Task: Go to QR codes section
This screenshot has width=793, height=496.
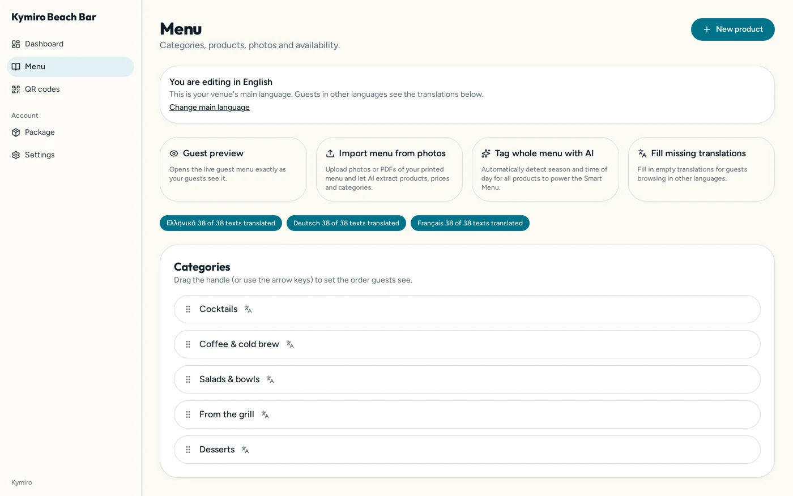Action: pyautogui.click(x=70, y=89)
